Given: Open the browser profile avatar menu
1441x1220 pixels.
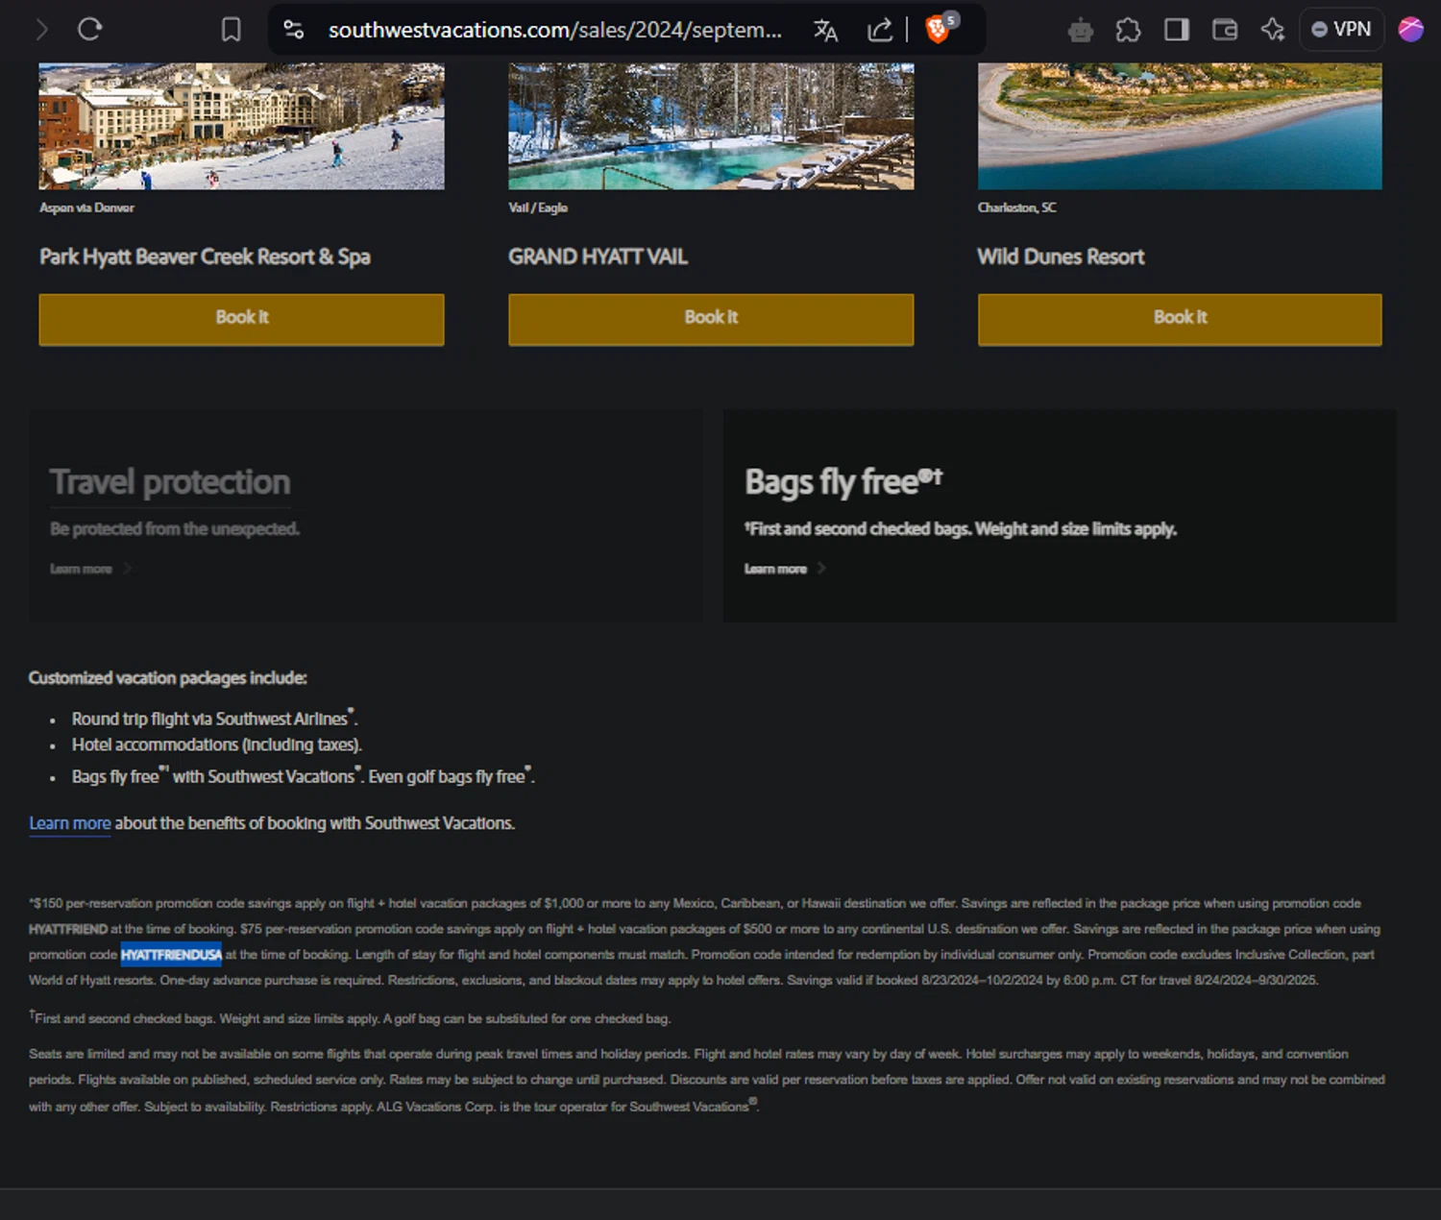Looking at the screenshot, I should 1410,30.
